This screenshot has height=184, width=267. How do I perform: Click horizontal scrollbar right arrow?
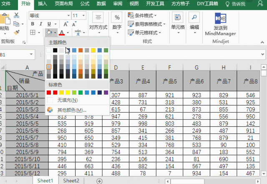pyautogui.click(x=258, y=181)
